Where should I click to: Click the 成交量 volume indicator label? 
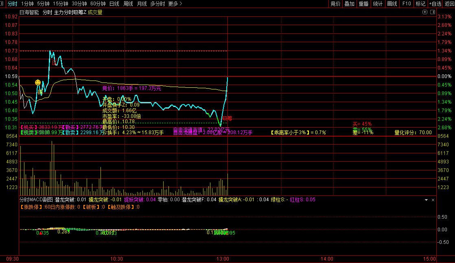tap(95, 12)
